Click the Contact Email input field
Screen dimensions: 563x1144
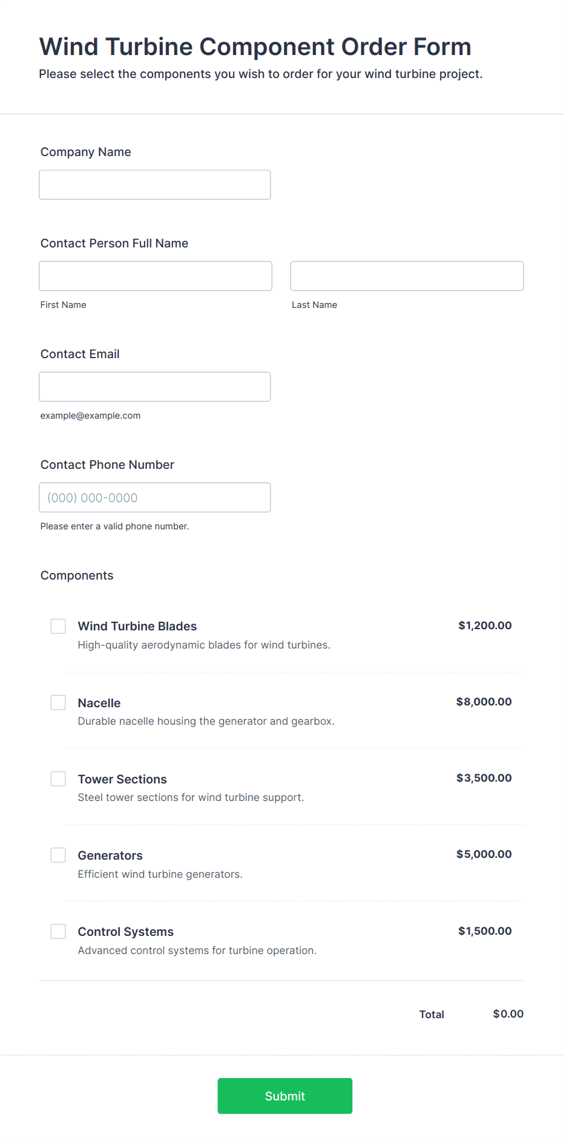pyautogui.click(x=155, y=387)
